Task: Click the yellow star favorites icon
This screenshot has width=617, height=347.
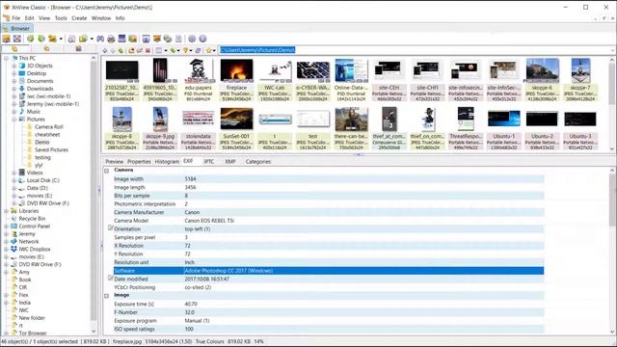Action: tap(209, 50)
